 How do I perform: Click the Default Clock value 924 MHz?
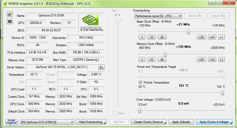[x=34, y=111]
